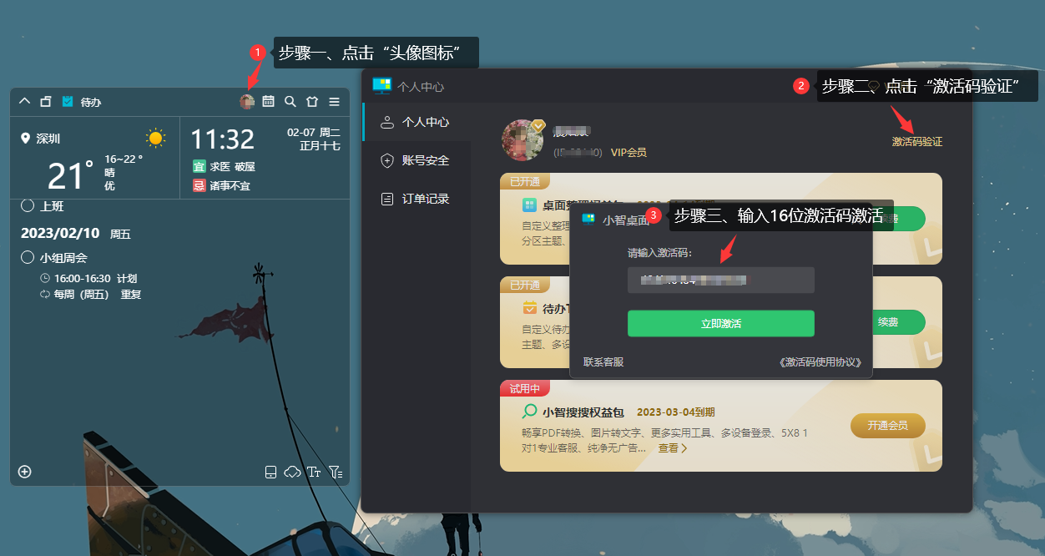Click the location pin next to 深圳
This screenshot has width=1045, height=556.
pos(25,138)
